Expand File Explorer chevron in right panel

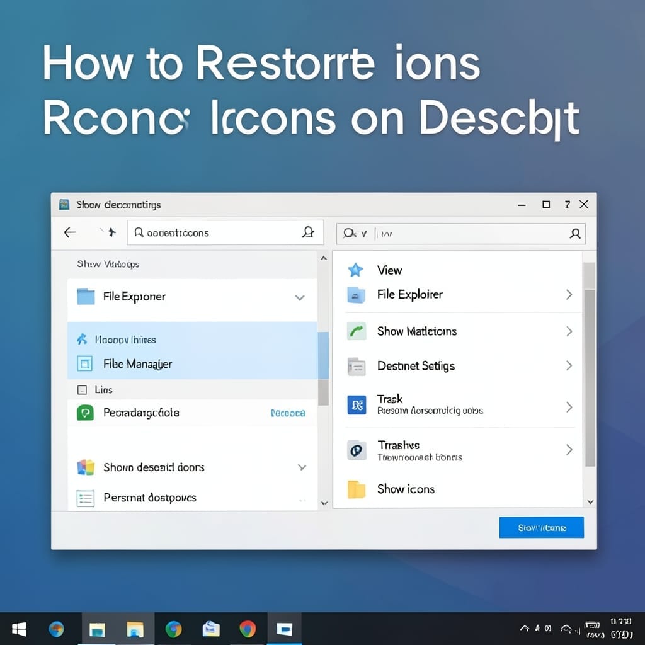pyautogui.click(x=569, y=295)
